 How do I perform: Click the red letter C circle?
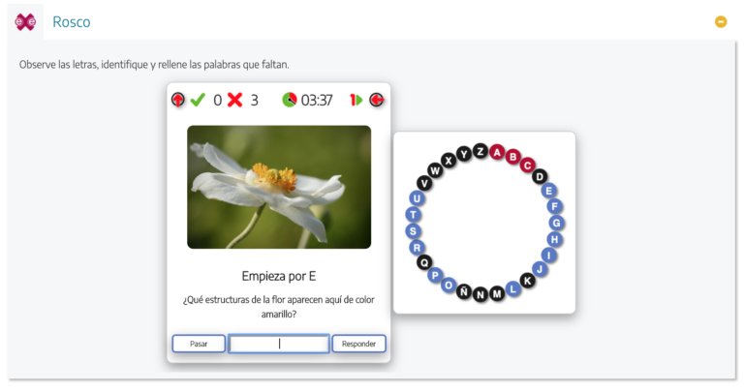tap(527, 166)
